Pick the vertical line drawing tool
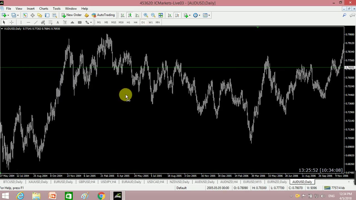 [x=21, y=22]
